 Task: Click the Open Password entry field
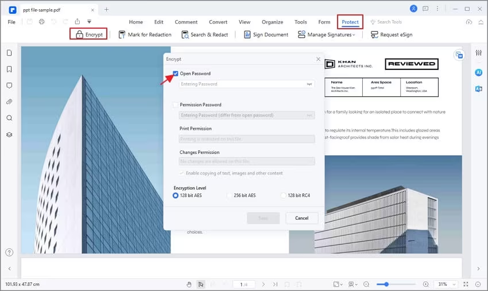242,84
